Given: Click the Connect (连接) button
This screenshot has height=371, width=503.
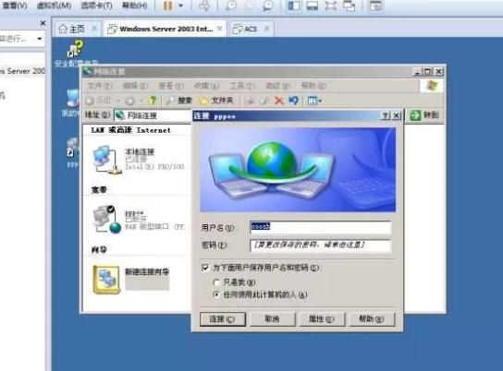Looking at the screenshot, I should pos(223,319).
